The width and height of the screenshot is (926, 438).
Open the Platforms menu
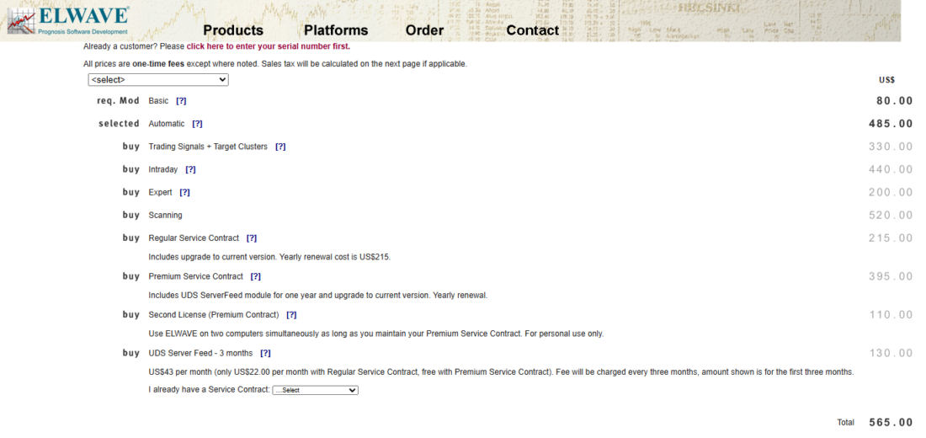336,30
